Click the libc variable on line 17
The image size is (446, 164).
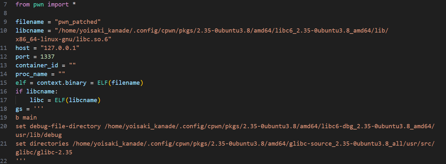coord(37,100)
